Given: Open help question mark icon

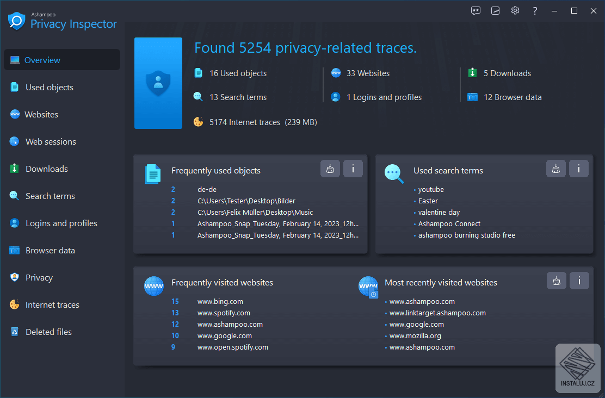Looking at the screenshot, I should [x=535, y=11].
